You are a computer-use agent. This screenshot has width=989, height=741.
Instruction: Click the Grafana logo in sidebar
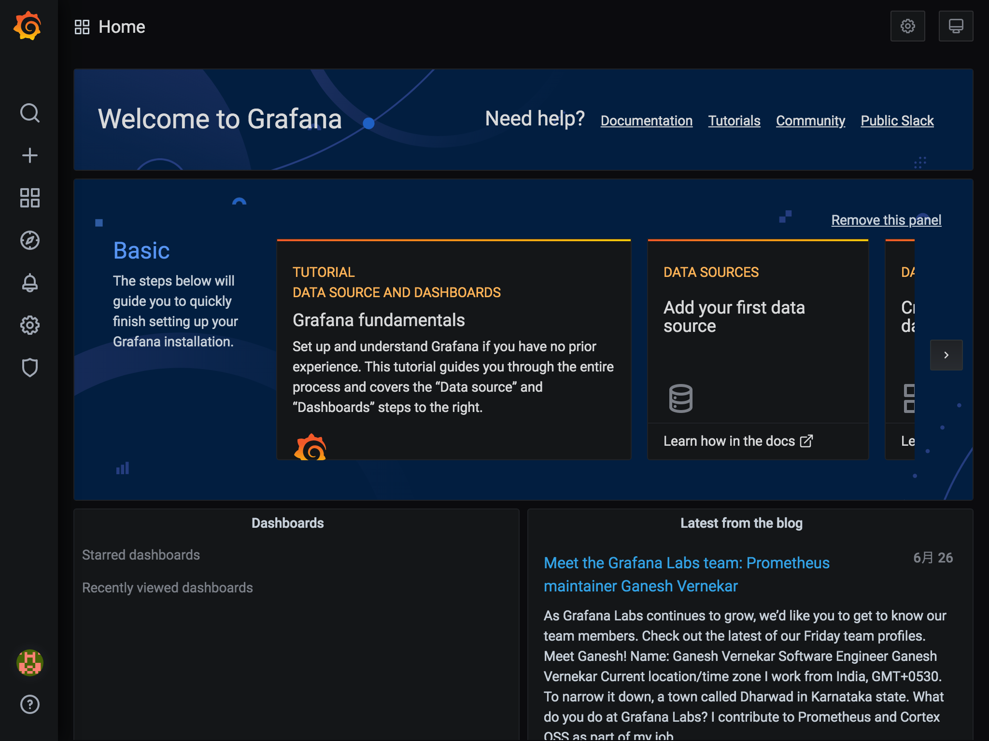[x=28, y=26]
